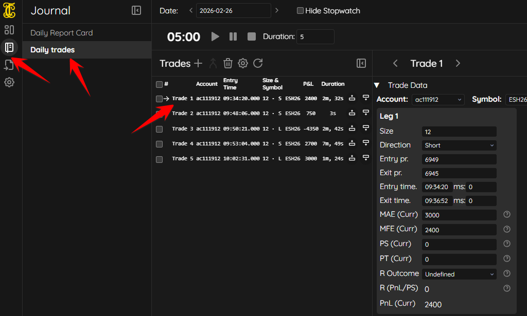Go to next date with right chevron
The image size is (527, 316).
(277, 10)
